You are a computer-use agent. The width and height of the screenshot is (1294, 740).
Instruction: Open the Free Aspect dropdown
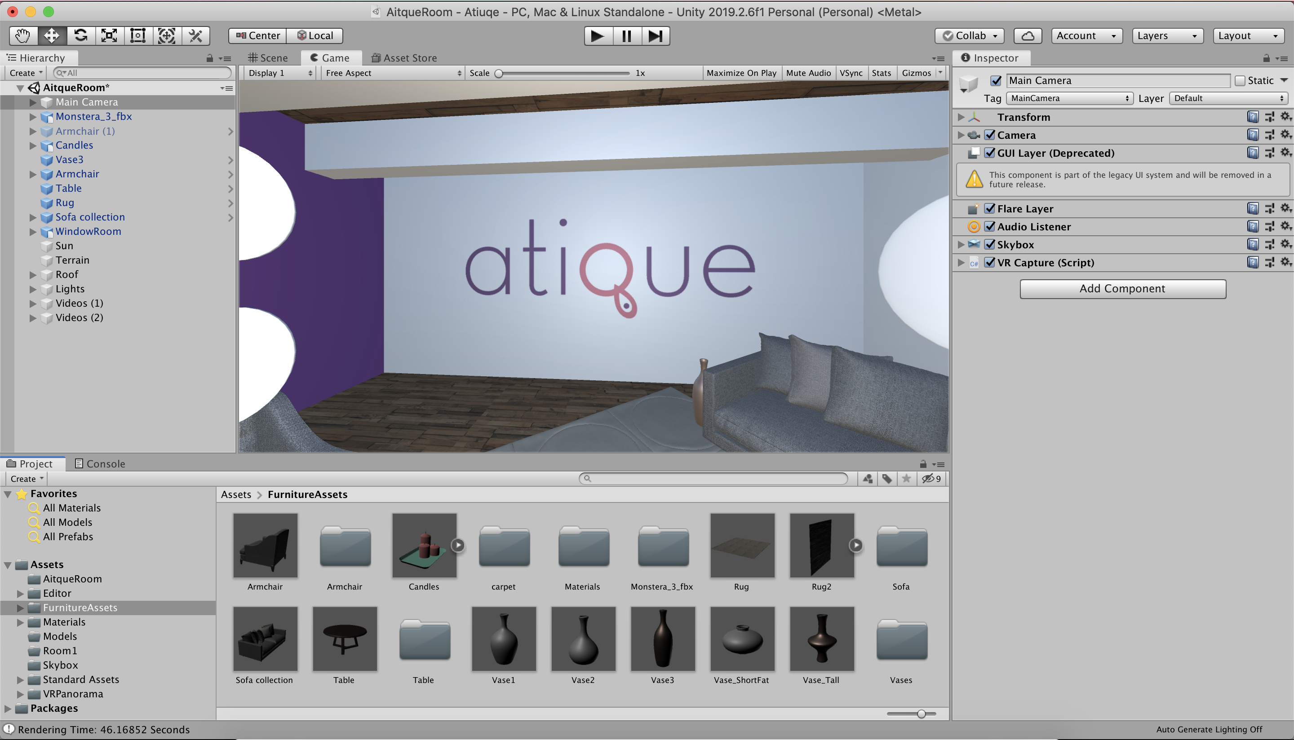(393, 73)
